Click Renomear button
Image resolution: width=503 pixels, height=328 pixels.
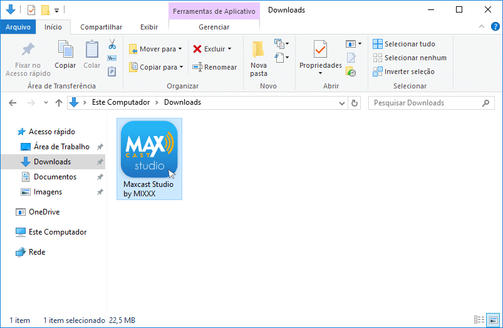(215, 67)
